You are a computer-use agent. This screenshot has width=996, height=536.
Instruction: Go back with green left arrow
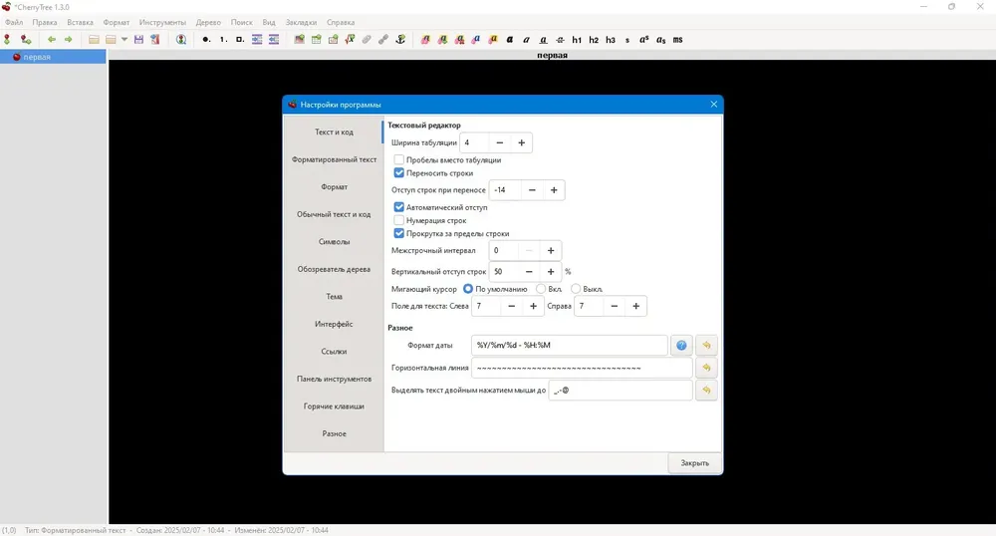(52, 40)
